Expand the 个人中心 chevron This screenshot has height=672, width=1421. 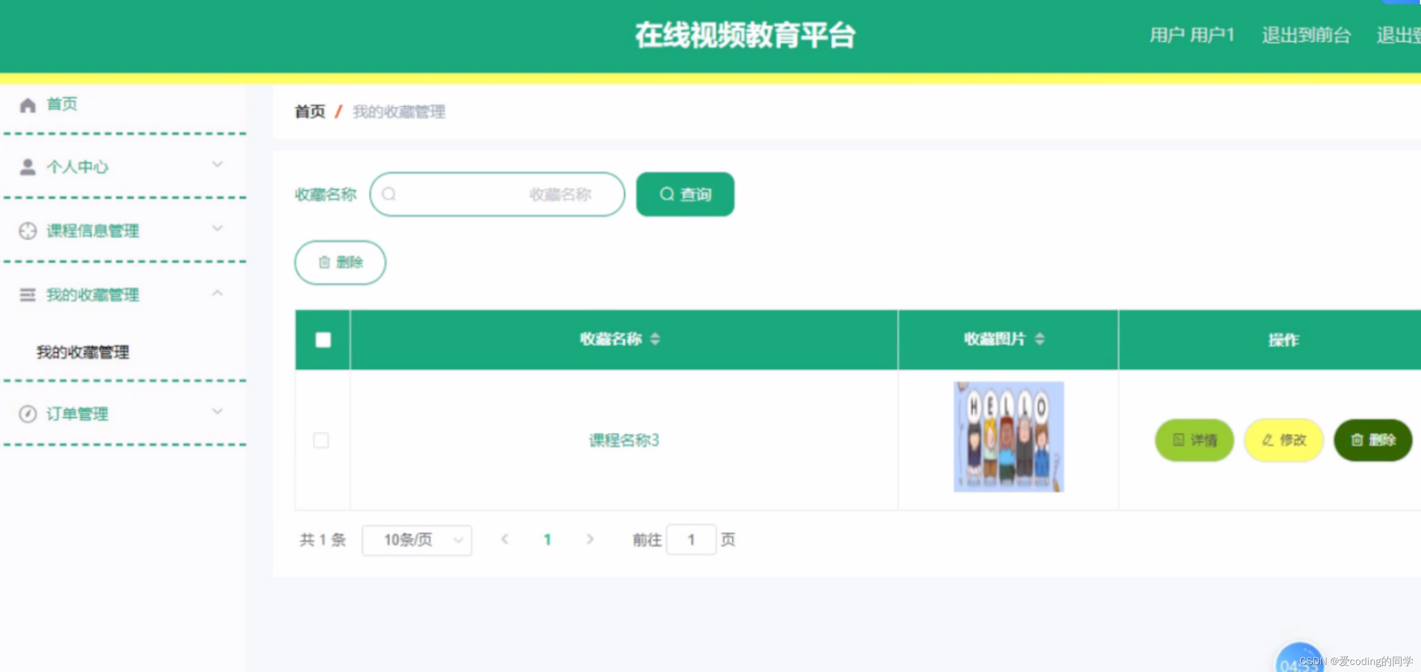pos(218,164)
